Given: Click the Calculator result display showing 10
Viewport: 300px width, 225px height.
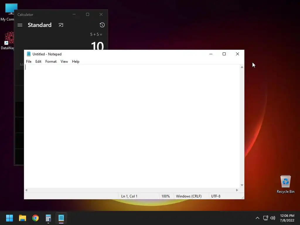Looking at the screenshot, I should (x=97, y=46).
